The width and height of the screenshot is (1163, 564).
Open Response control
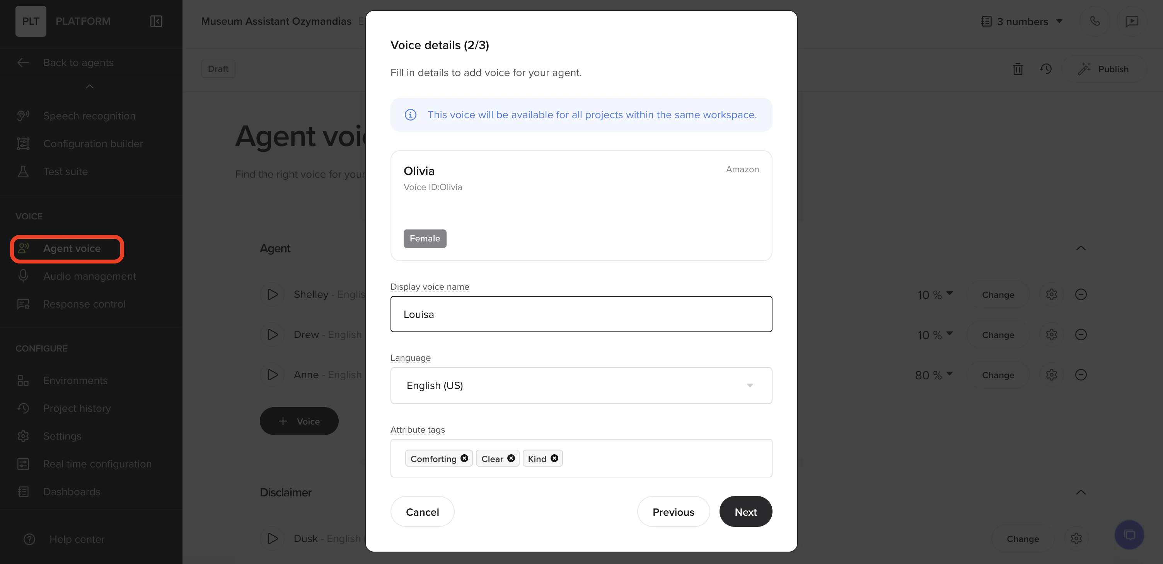[x=84, y=304]
